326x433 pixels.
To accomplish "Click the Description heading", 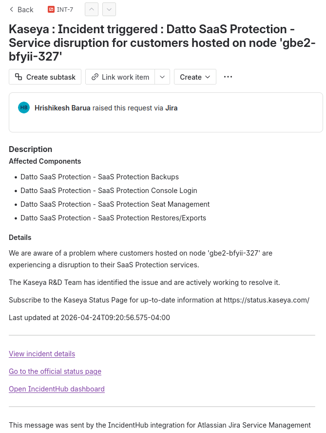I will pyautogui.click(x=30, y=149).
